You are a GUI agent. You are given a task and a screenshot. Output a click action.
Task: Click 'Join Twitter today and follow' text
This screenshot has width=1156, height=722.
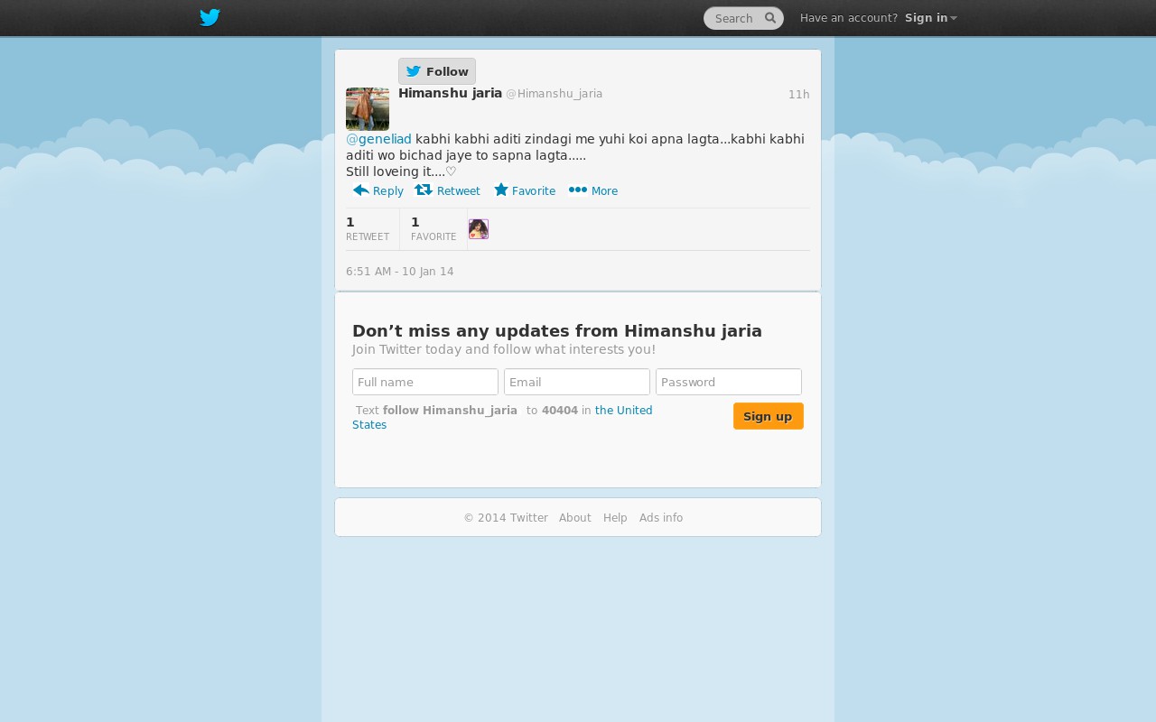504,349
